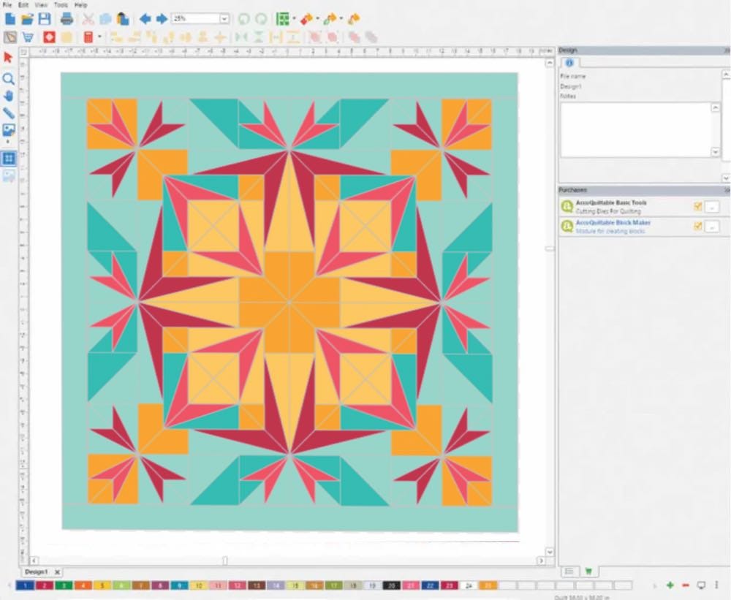Viewport: 731px width, 600px height.
Task: Select the red arrow Select tool
Action: coord(9,58)
